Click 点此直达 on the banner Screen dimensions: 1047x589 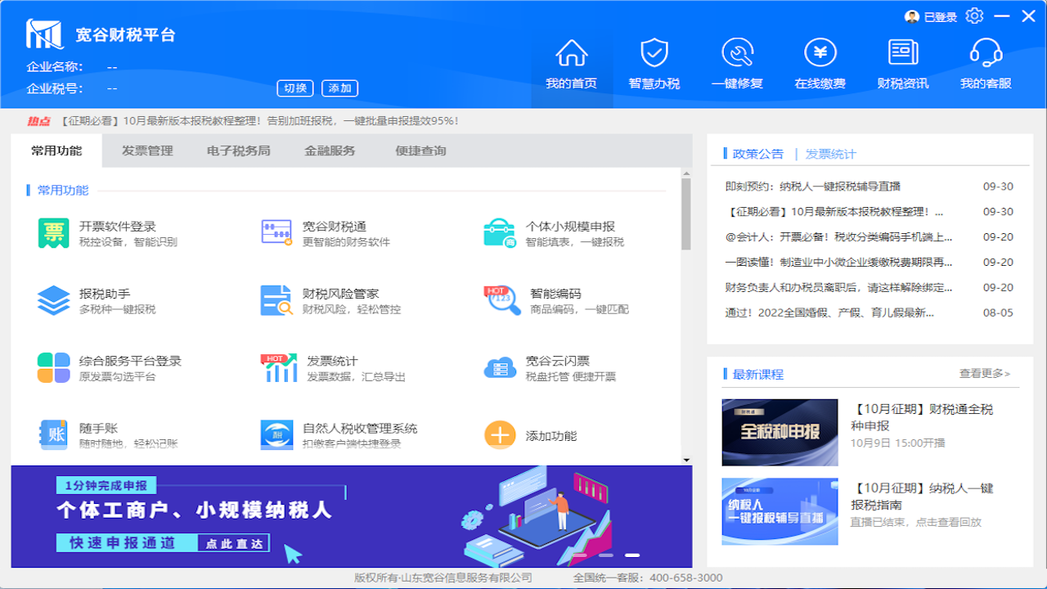coord(233,543)
